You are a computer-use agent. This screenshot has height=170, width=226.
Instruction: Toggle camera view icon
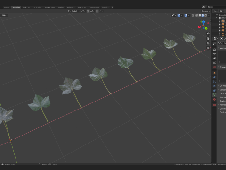208,43
